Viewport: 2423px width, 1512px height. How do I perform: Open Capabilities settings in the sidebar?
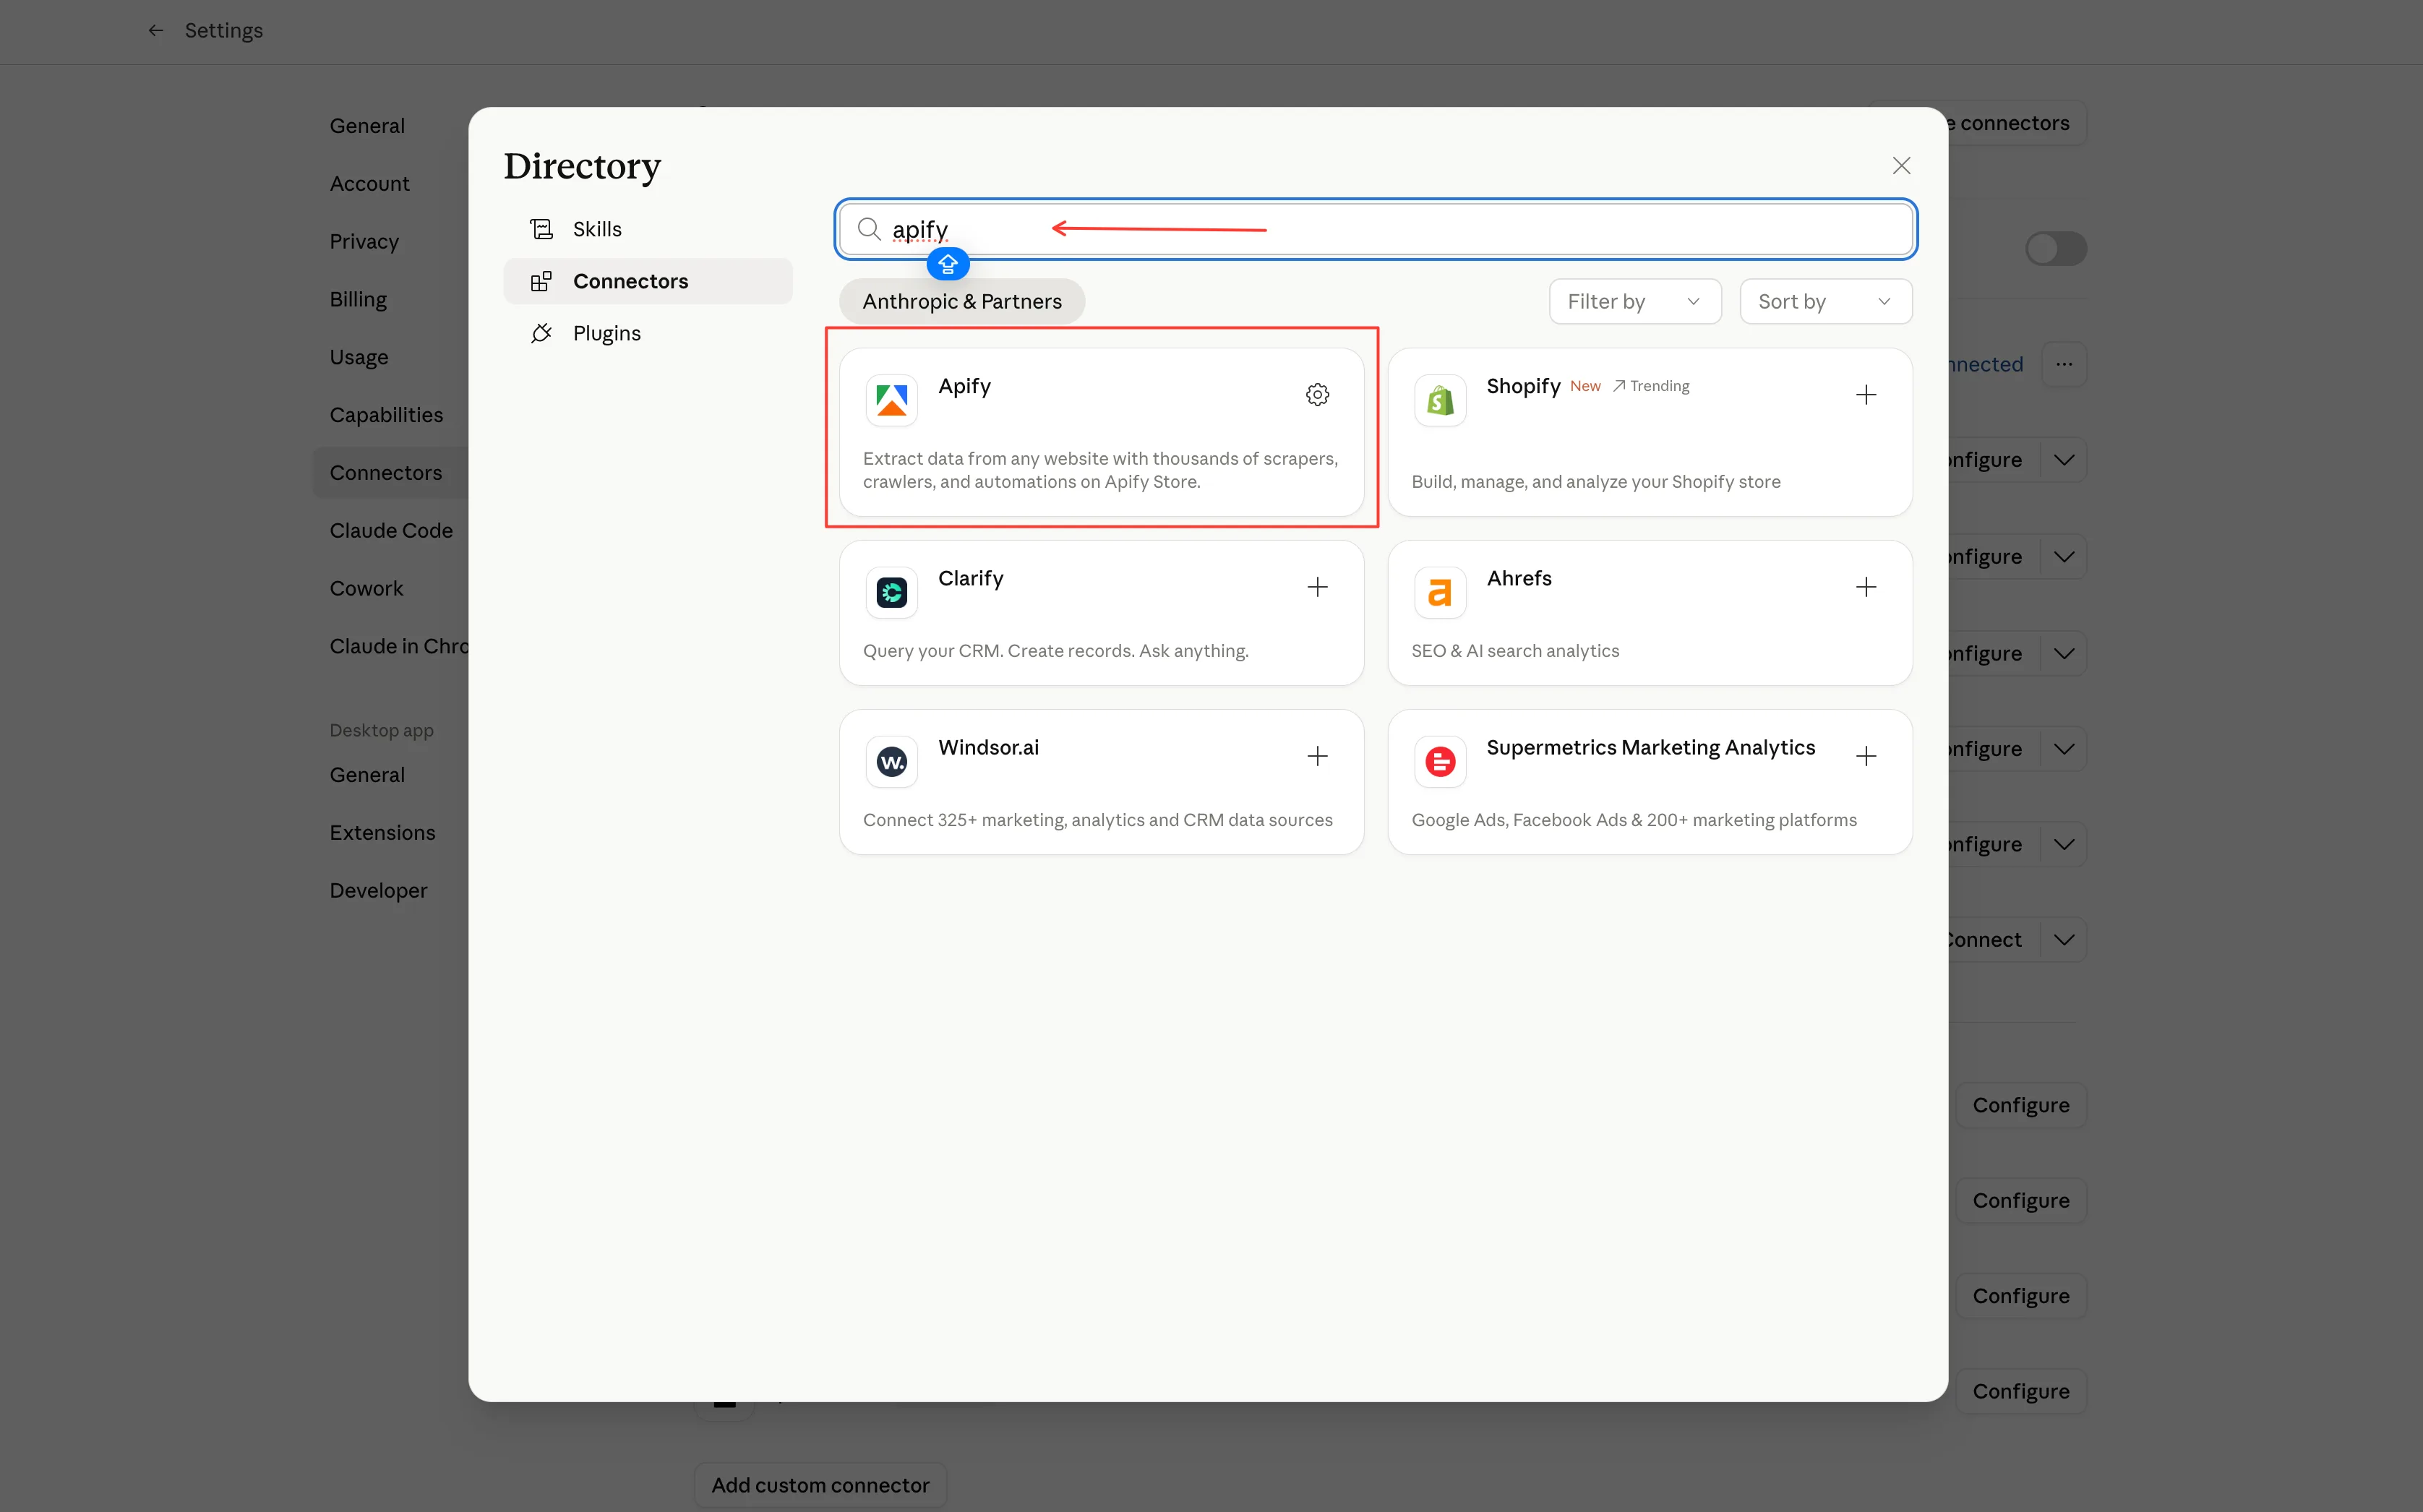tap(386, 415)
